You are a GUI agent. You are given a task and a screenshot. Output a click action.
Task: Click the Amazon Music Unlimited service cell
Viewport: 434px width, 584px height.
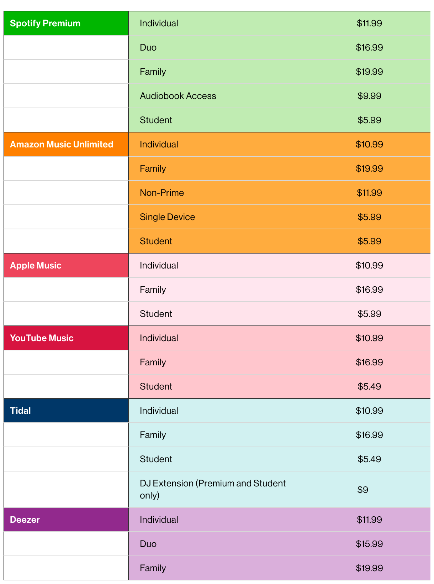click(62, 145)
